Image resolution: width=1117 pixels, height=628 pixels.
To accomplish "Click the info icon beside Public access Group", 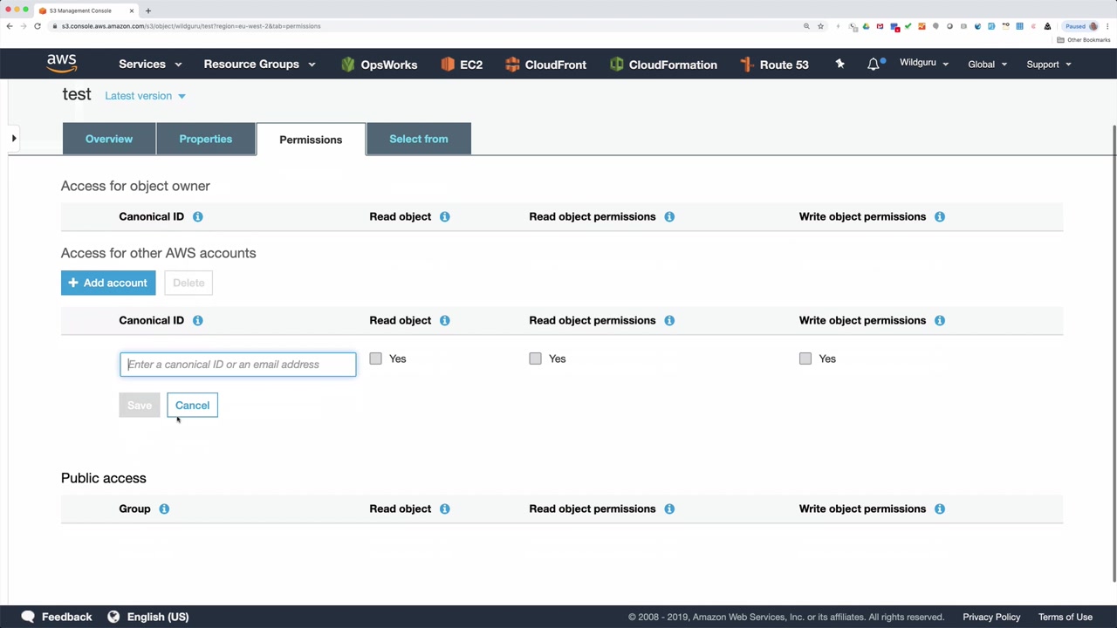I will (x=164, y=509).
